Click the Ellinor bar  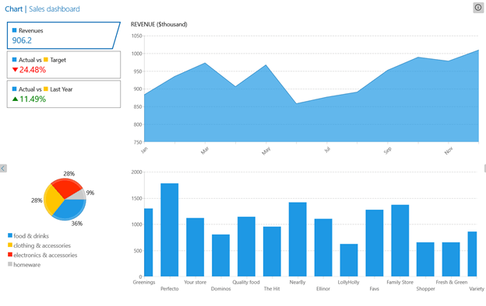coord(323,248)
